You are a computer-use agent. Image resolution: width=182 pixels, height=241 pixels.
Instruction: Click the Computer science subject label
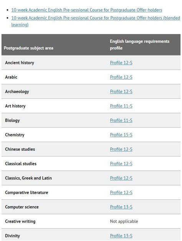pos(22,207)
